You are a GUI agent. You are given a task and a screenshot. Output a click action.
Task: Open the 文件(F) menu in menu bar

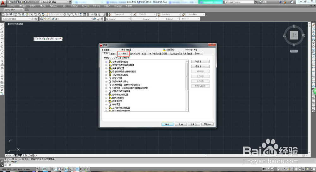pyautogui.click(x=12, y=6)
